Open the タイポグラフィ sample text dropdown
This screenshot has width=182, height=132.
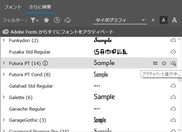pos(120,20)
